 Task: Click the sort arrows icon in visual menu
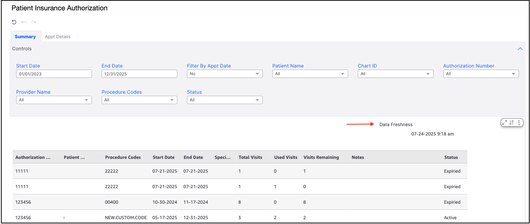coord(512,122)
